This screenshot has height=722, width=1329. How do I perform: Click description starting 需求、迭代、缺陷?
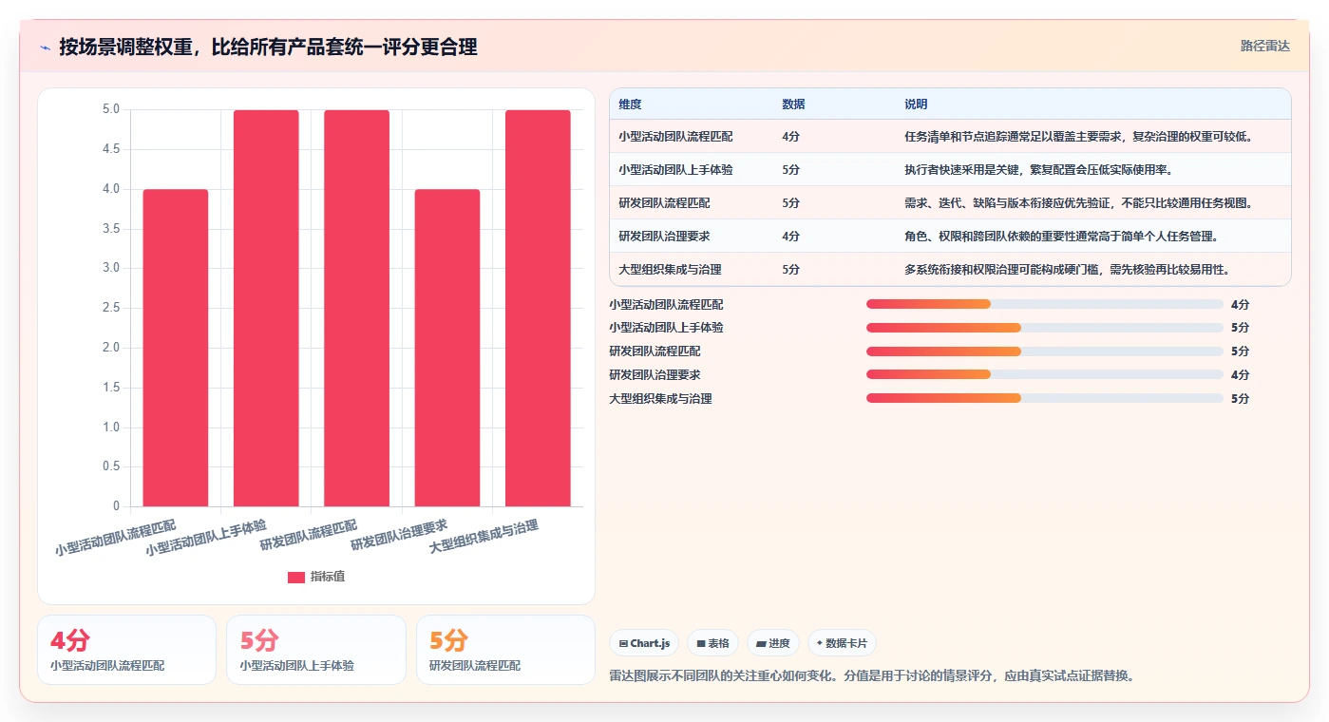1079,203
